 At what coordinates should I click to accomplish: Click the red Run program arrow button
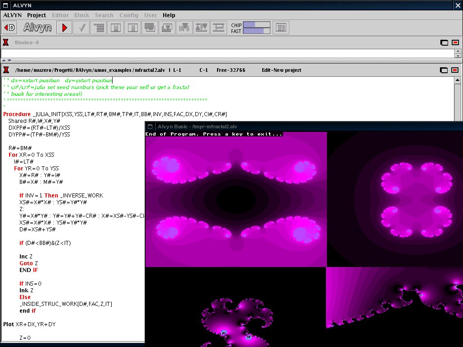coord(65,28)
